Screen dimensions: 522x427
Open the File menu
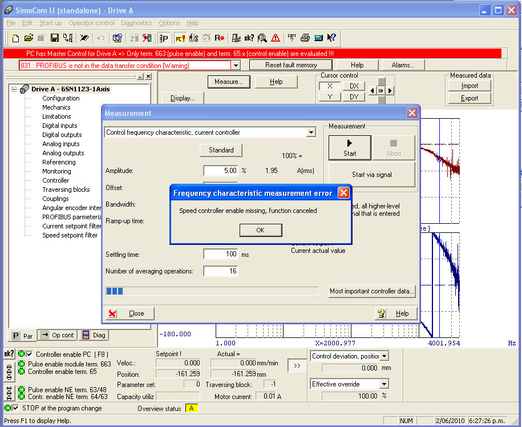tap(11, 23)
